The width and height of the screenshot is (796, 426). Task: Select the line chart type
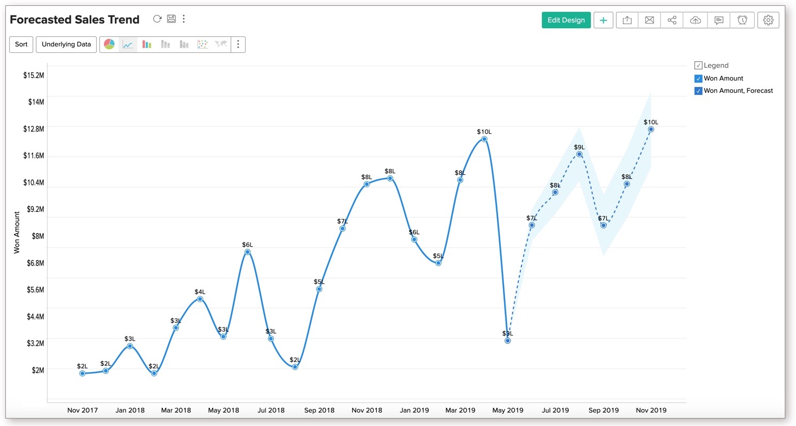click(x=127, y=44)
